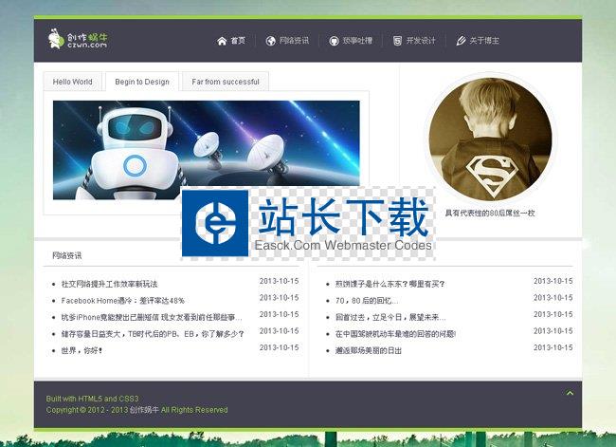Go to 首页 via the house icon
This screenshot has width=616, height=447.
222,41
